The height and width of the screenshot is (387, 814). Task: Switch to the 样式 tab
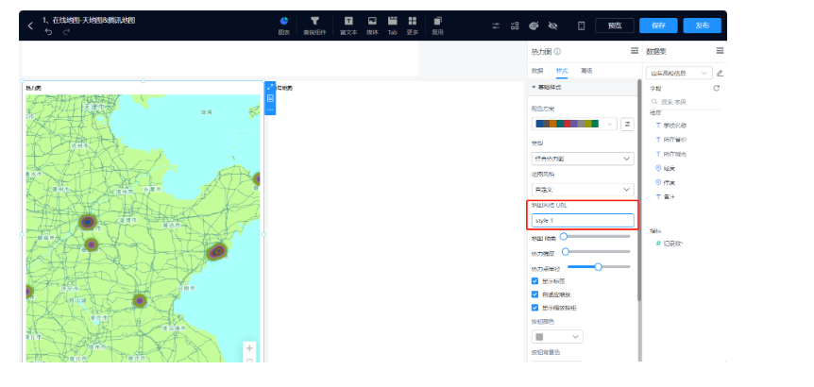tap(562, 71)
